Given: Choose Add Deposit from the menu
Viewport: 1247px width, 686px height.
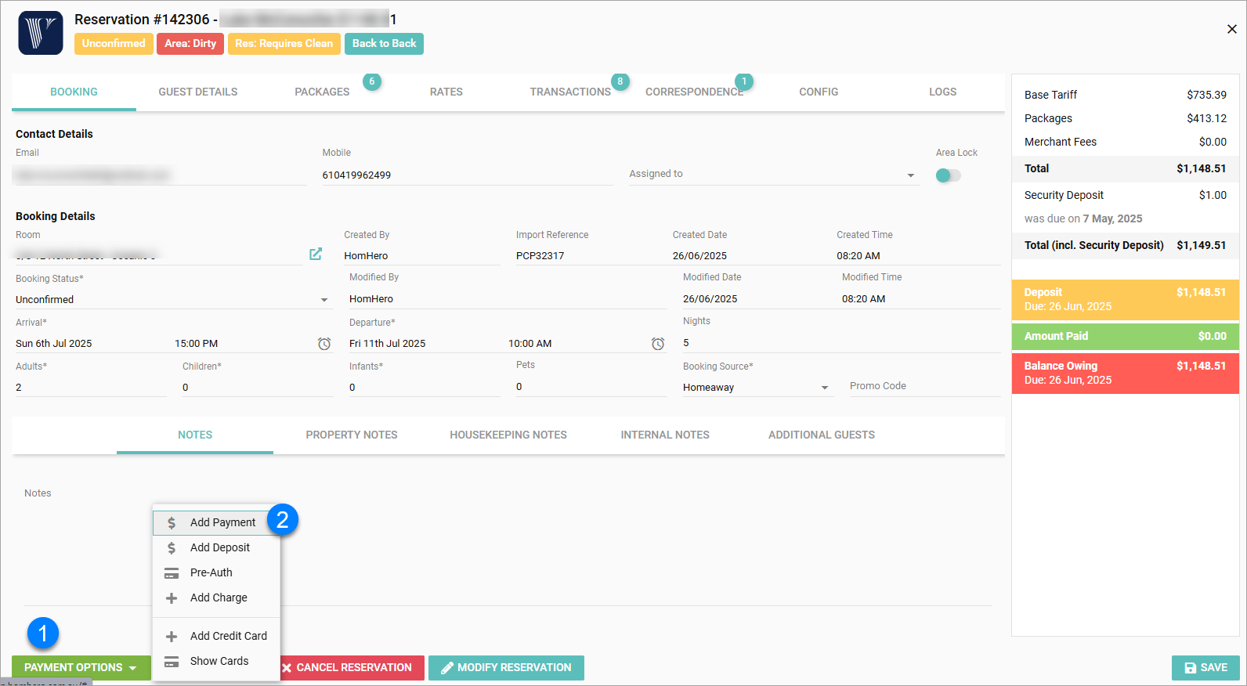Looking at the screenshot, I should click(219, 548).
